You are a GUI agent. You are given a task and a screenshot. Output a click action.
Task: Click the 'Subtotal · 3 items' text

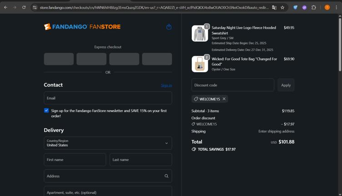pos(205,111)
